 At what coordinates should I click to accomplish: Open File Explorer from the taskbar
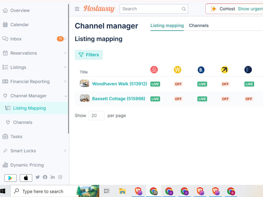click(123, 191)
